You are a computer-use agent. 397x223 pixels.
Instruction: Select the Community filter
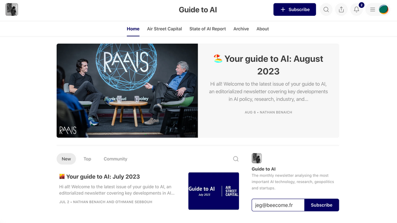(x=115, y=159)
